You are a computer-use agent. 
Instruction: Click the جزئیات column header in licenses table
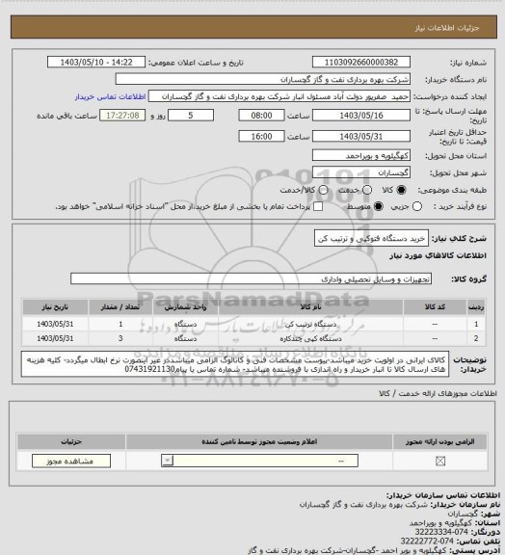coord(71,441)
